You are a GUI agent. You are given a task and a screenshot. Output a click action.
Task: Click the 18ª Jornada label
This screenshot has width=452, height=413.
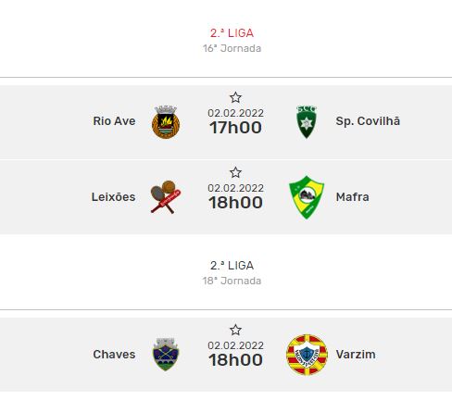click(232, 281)
